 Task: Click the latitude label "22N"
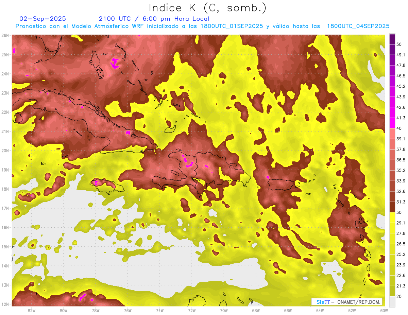click(x=5, y=112)
